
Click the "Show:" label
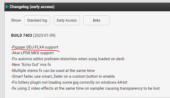pos(16,20)
